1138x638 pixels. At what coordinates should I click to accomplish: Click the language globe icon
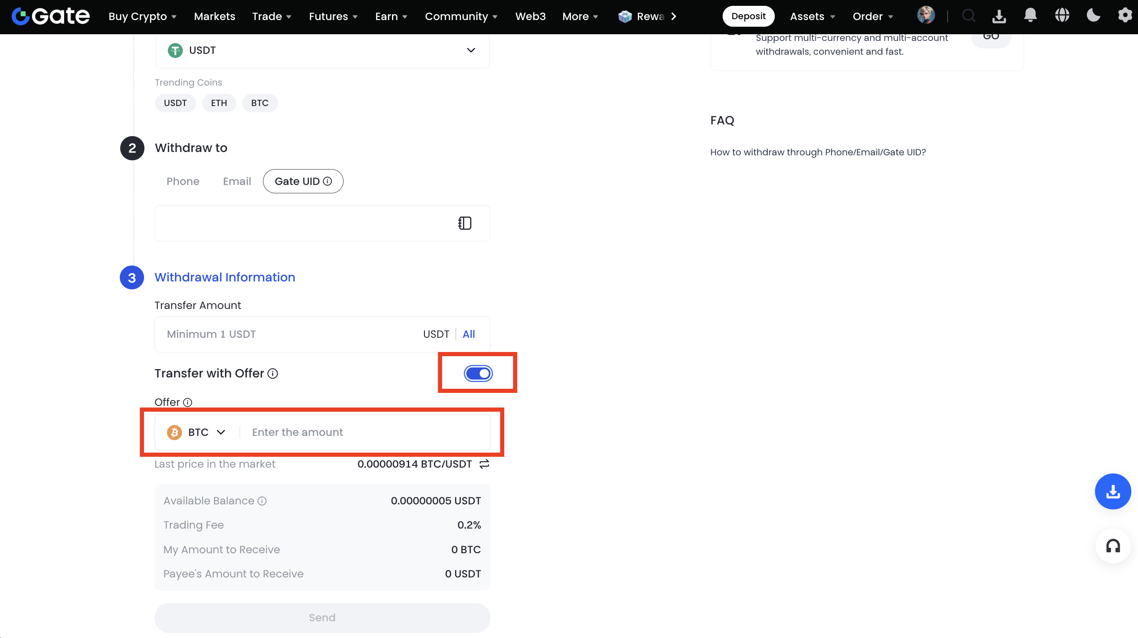pyautogui.click(x=1062, y=16)
